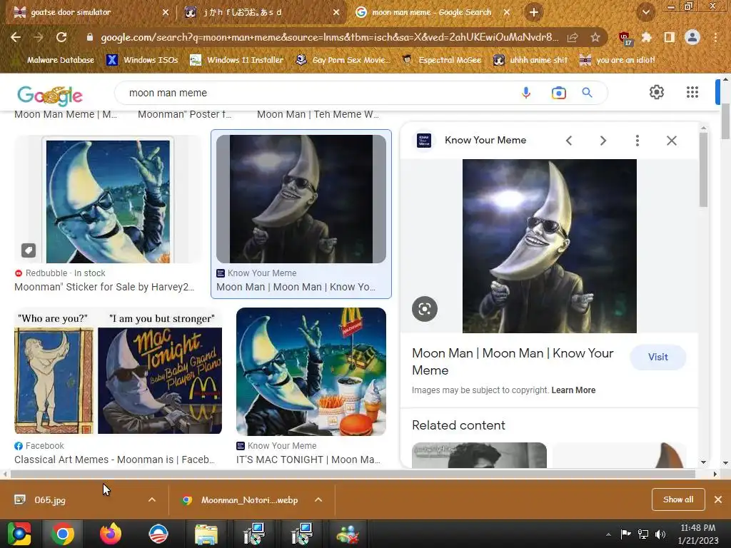
Task: Expand options for 065.jpg download
Action: pos(151,499)
